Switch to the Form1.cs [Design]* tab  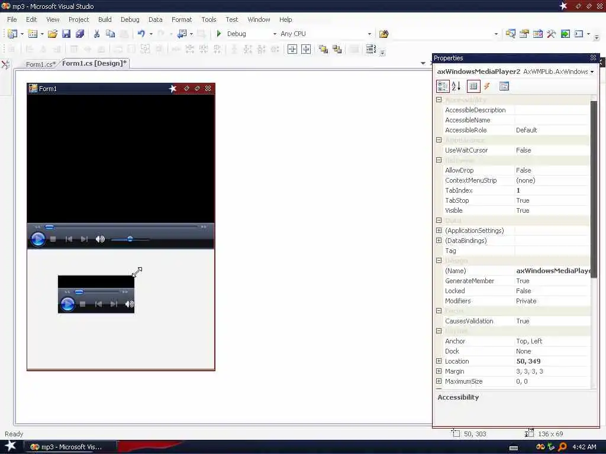pyautogui.click(x=94, y=63)
